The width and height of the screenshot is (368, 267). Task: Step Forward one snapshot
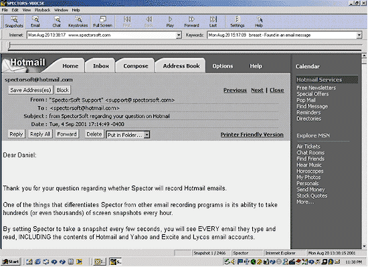point(191,22)
